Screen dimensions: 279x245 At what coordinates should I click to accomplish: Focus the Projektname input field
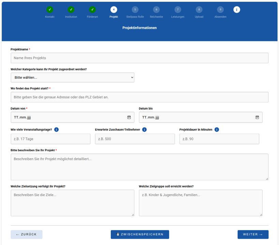point(139,58)
